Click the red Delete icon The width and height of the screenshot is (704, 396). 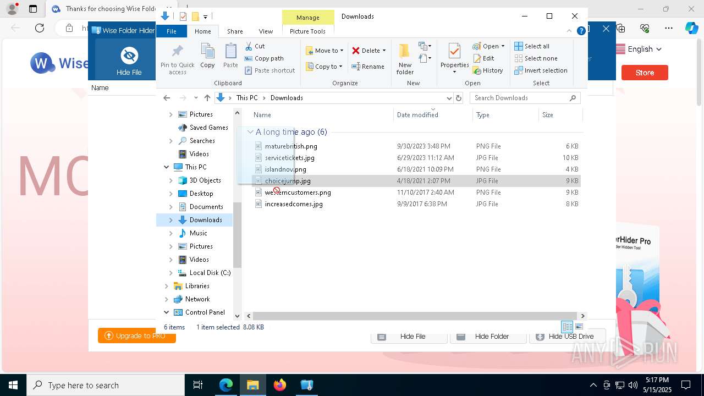pyautogui.click(x=356, y=51)
